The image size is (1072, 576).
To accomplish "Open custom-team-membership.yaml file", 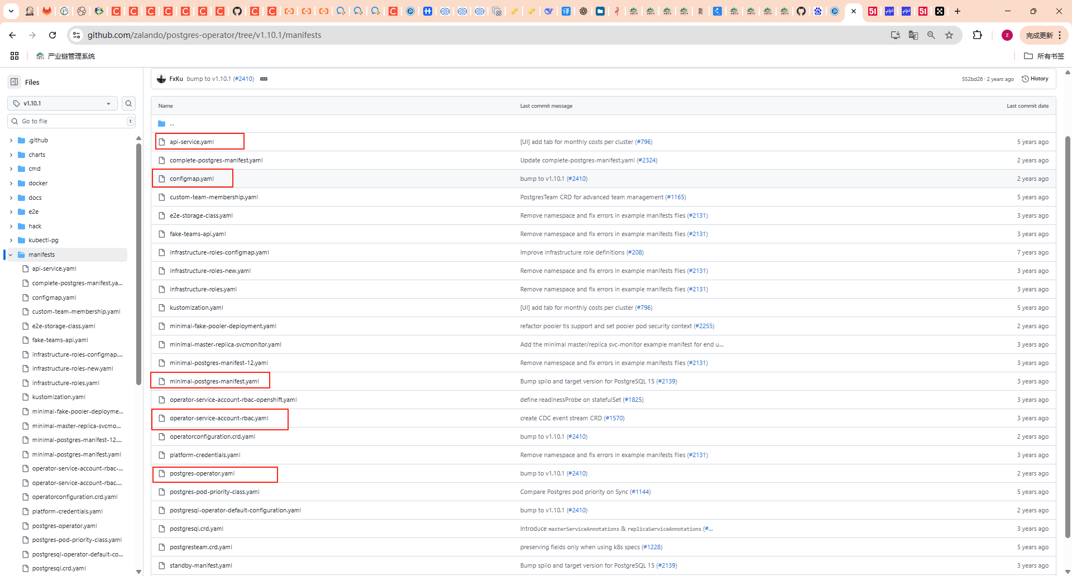I will (214, 197).
